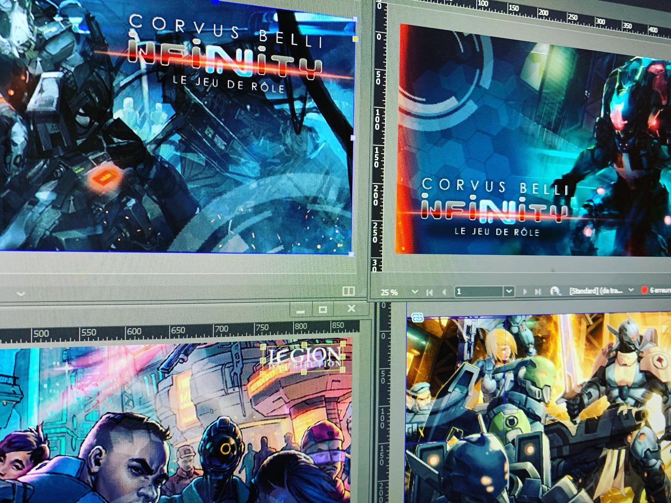671x503 pixels.
Task: Open the zoom level dropdown
Action: pyautogui.click(x=415, y=292)
